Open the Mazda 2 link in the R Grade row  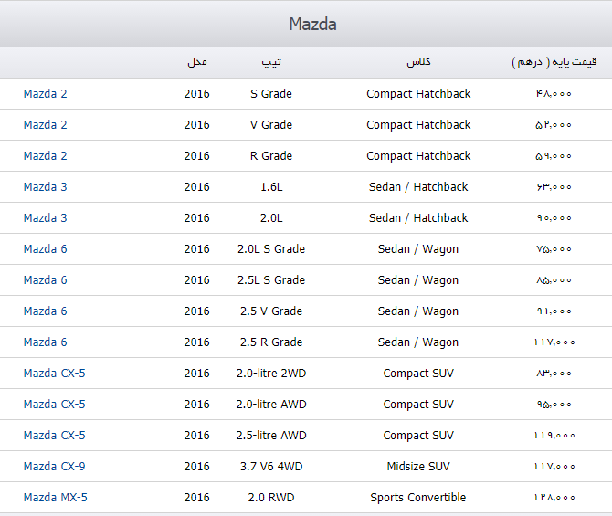[46, 156]
